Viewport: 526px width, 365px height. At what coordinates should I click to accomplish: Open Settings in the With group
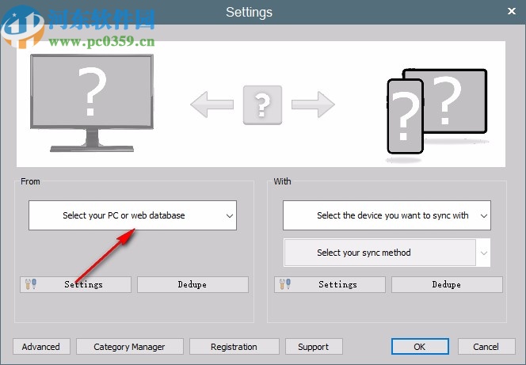pyautogui.click(x=330, y=284)
